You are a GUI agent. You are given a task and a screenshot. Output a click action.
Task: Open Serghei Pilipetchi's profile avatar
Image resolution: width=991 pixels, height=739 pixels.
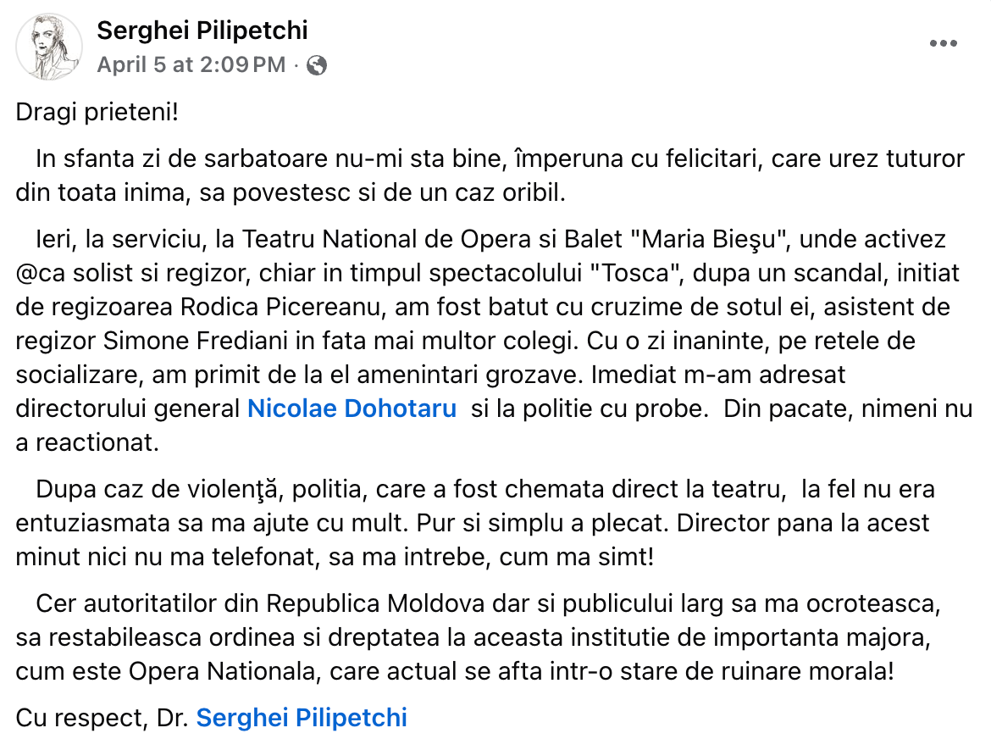(49, 47)
